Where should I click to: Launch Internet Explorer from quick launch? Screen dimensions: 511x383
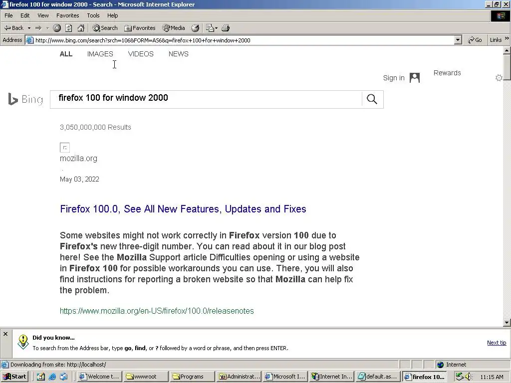click(x=52, y=377)
